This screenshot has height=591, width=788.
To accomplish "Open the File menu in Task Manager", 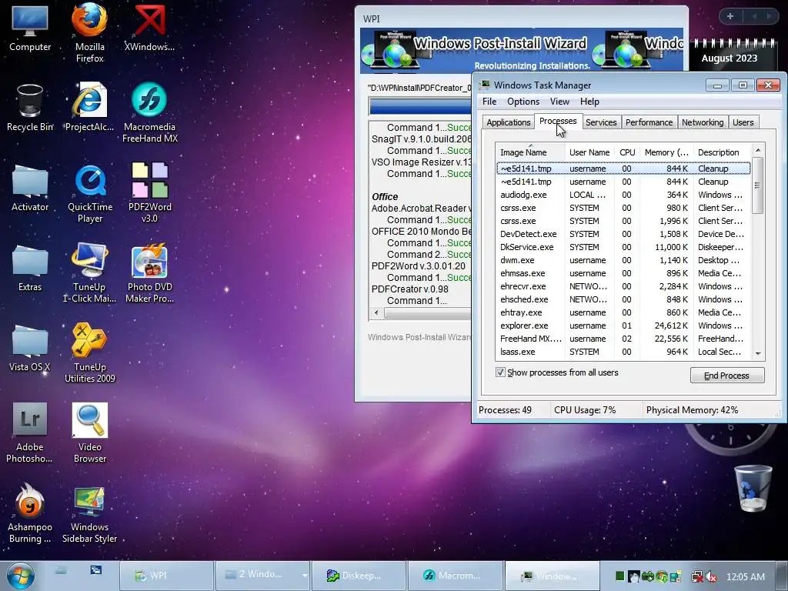I will tap(489, 102).
